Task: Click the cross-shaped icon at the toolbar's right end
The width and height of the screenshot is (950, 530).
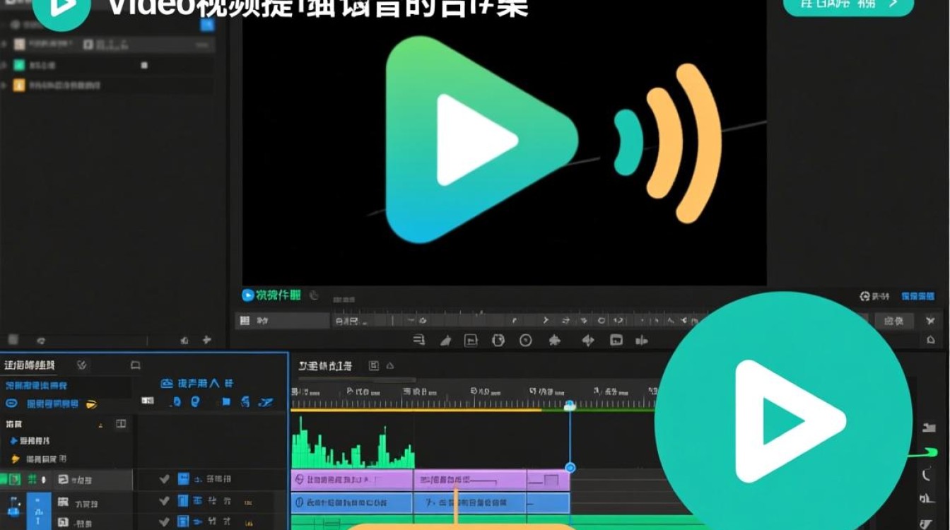Action: coord(930,321)
